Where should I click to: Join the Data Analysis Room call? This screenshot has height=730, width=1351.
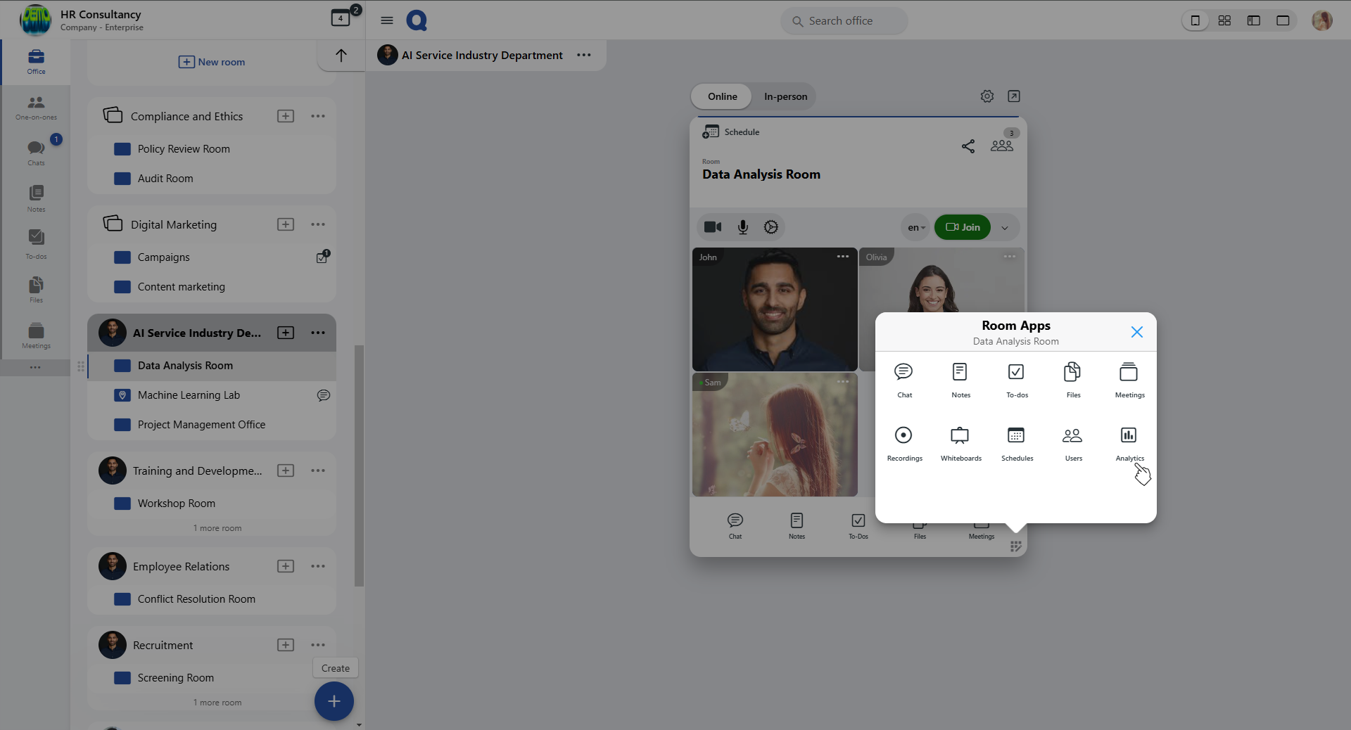[x=963, y=227]
